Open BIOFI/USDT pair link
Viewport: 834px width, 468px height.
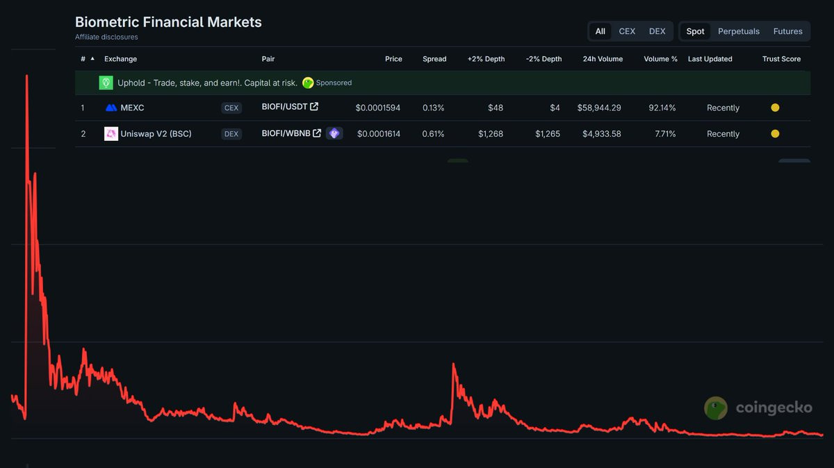[284, 107]
